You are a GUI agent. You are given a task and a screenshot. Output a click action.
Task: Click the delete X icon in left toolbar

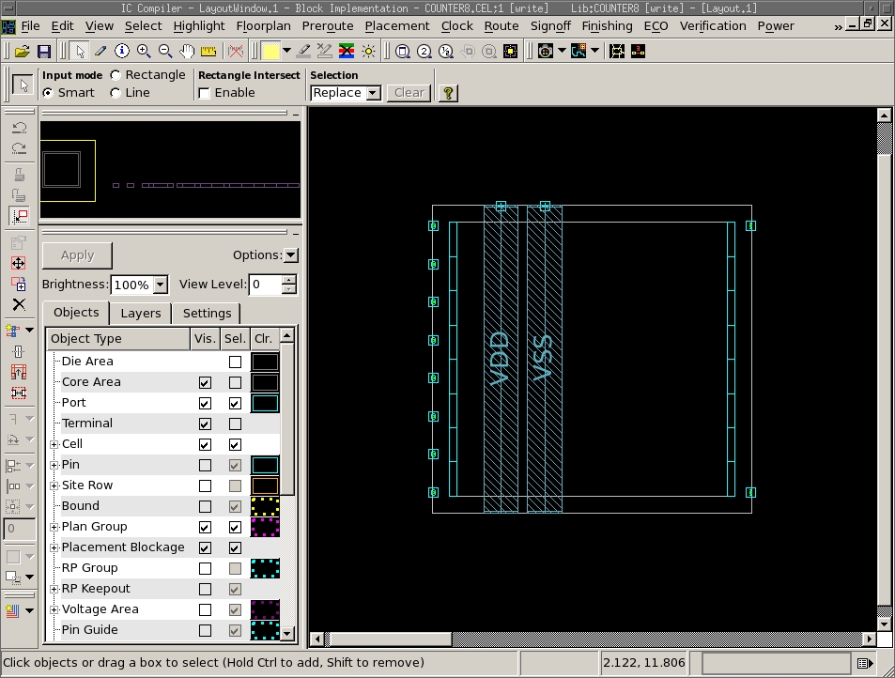19,304
